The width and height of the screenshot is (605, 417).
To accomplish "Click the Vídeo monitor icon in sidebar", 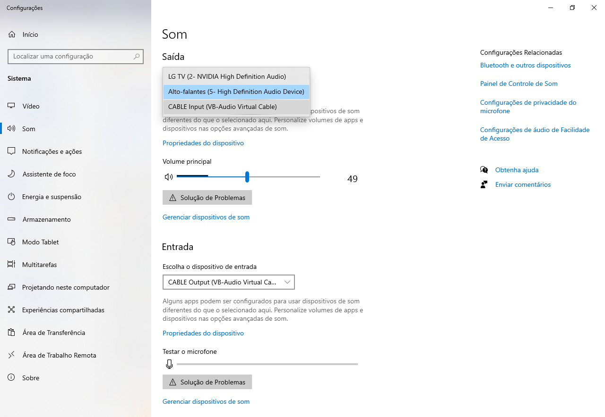I will click(x=12, y=106).
